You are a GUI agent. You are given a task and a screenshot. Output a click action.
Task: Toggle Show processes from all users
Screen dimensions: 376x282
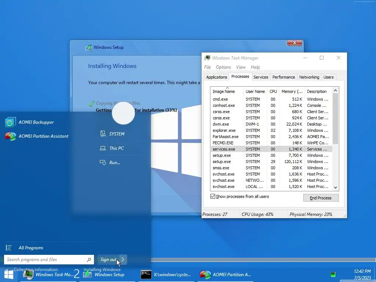click(x=213, y=196)
